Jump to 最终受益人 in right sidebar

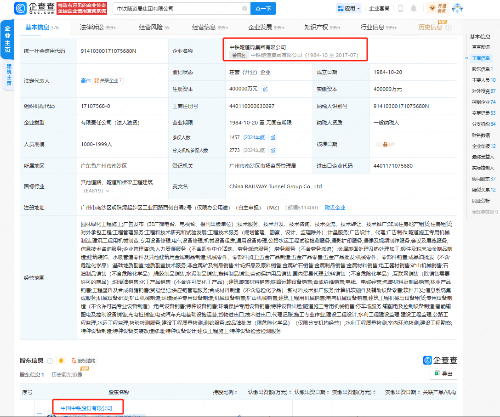[x=483, y=157]
